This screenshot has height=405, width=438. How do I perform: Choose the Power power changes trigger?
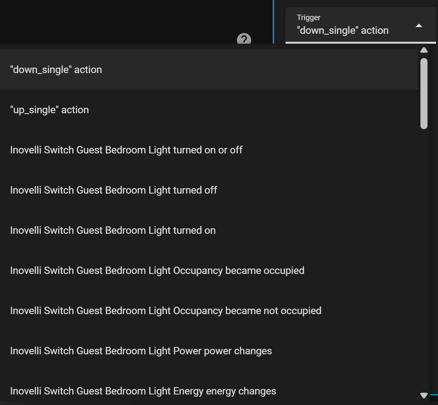pyautogui.click(x=141, y=351)
